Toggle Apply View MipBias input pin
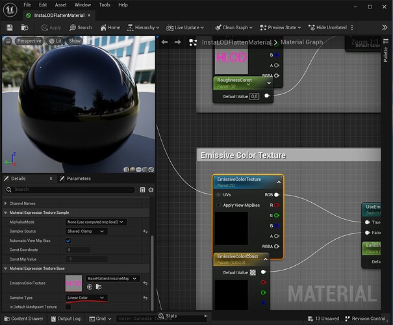393x325 pixels. point(218,205)
